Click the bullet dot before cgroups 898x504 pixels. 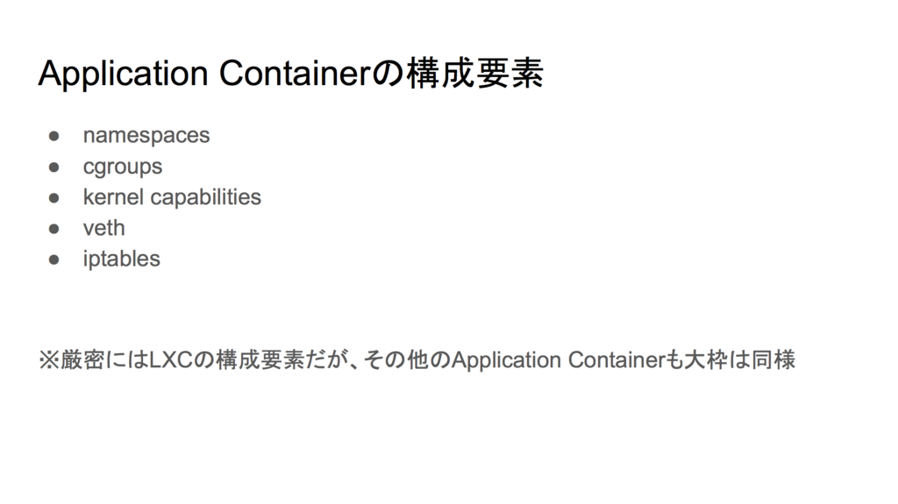(53, 167)
